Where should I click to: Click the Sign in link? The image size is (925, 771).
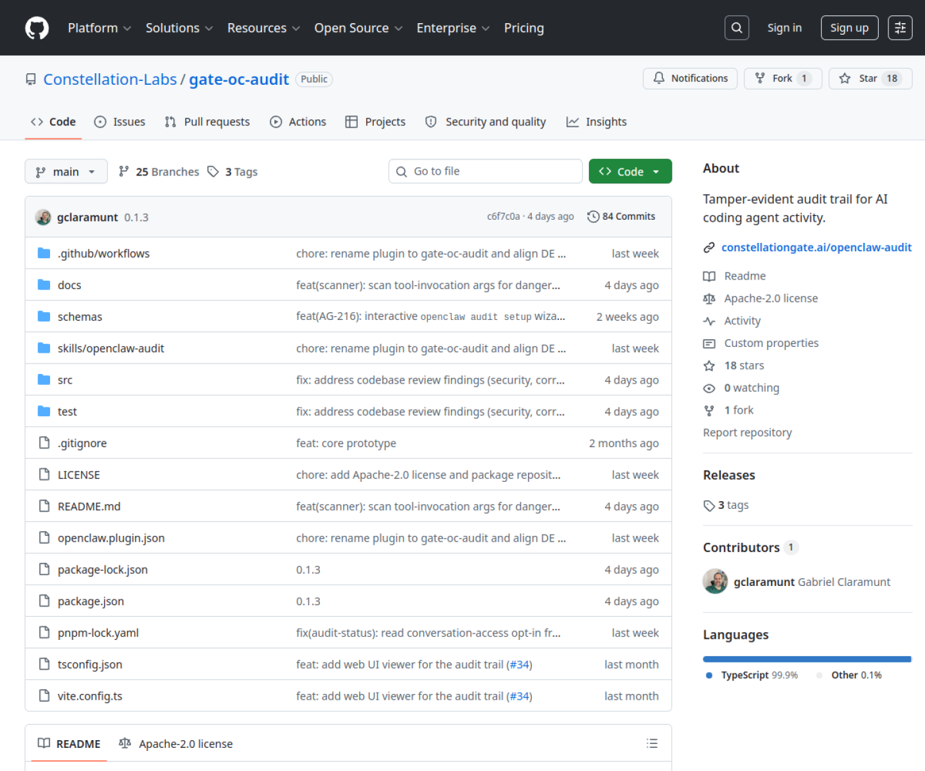[x=784, y=28]
